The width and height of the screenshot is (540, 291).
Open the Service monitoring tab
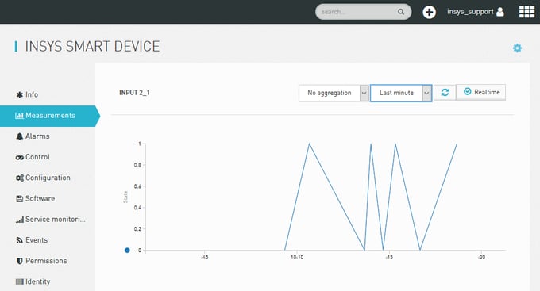click(x=48, y=220)
